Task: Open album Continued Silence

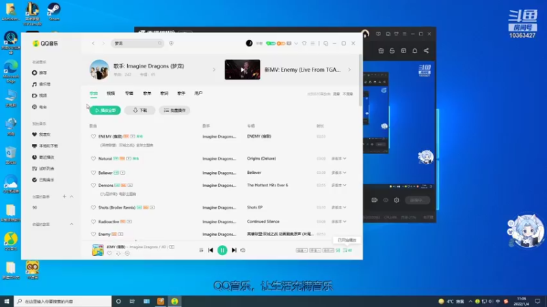Action: (263, 221)
